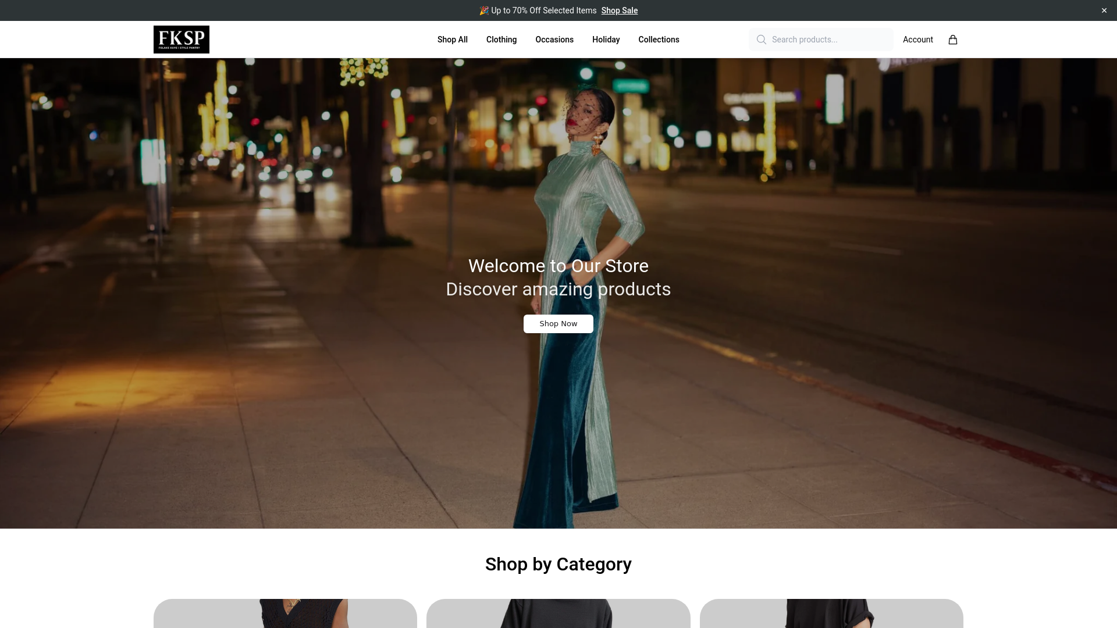The image size is (1117, 628).
Task: Open the Account page
Action: point(918,40)
